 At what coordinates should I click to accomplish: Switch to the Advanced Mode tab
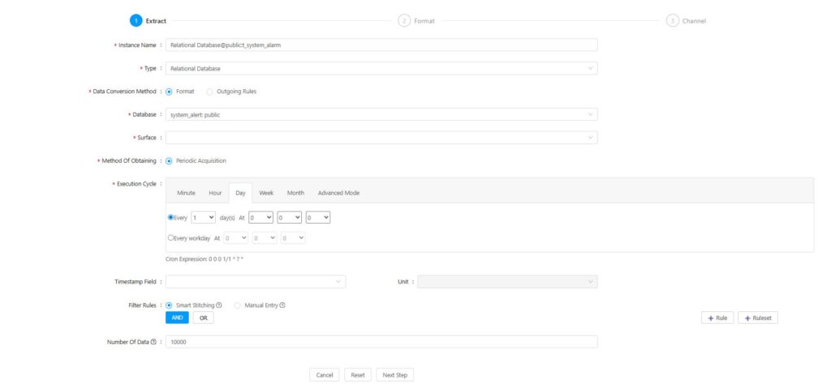tap(338, 193)
